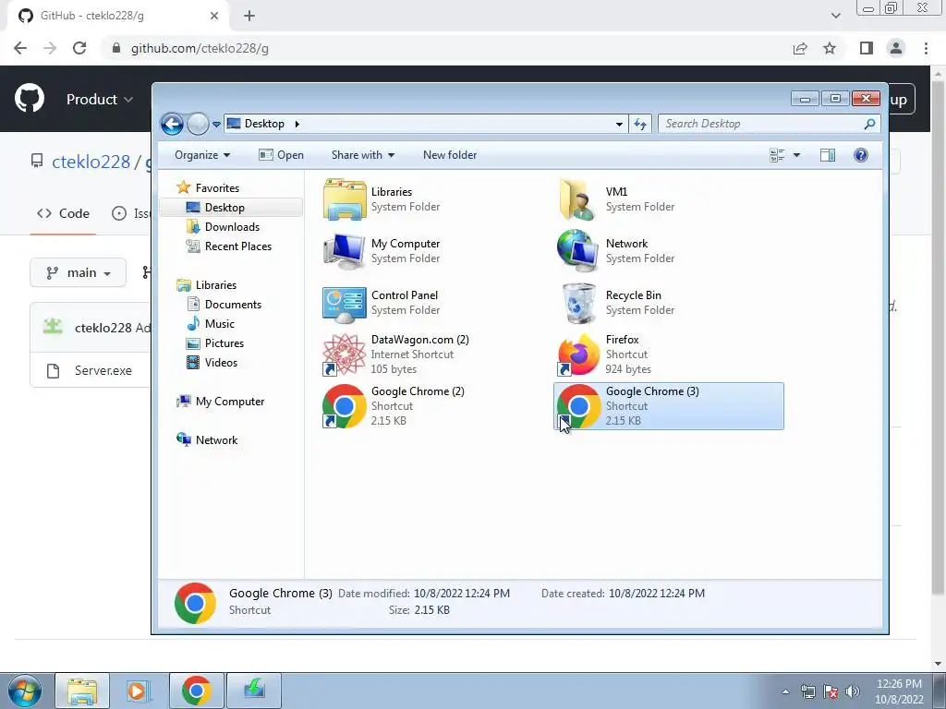This screenshot has width=946, height=709.
Task: Click the Chrome address bar URL
Action: tap(200, 48)
